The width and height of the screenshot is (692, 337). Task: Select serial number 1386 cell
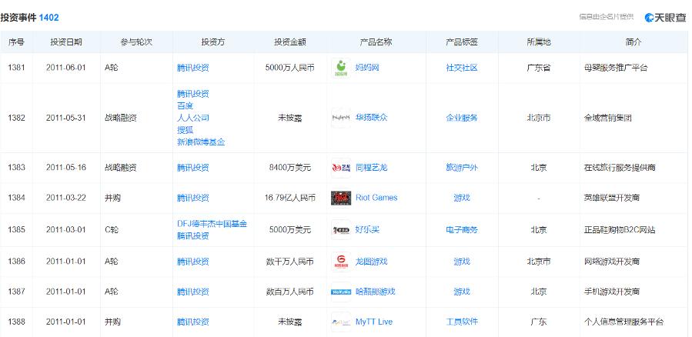16,262
